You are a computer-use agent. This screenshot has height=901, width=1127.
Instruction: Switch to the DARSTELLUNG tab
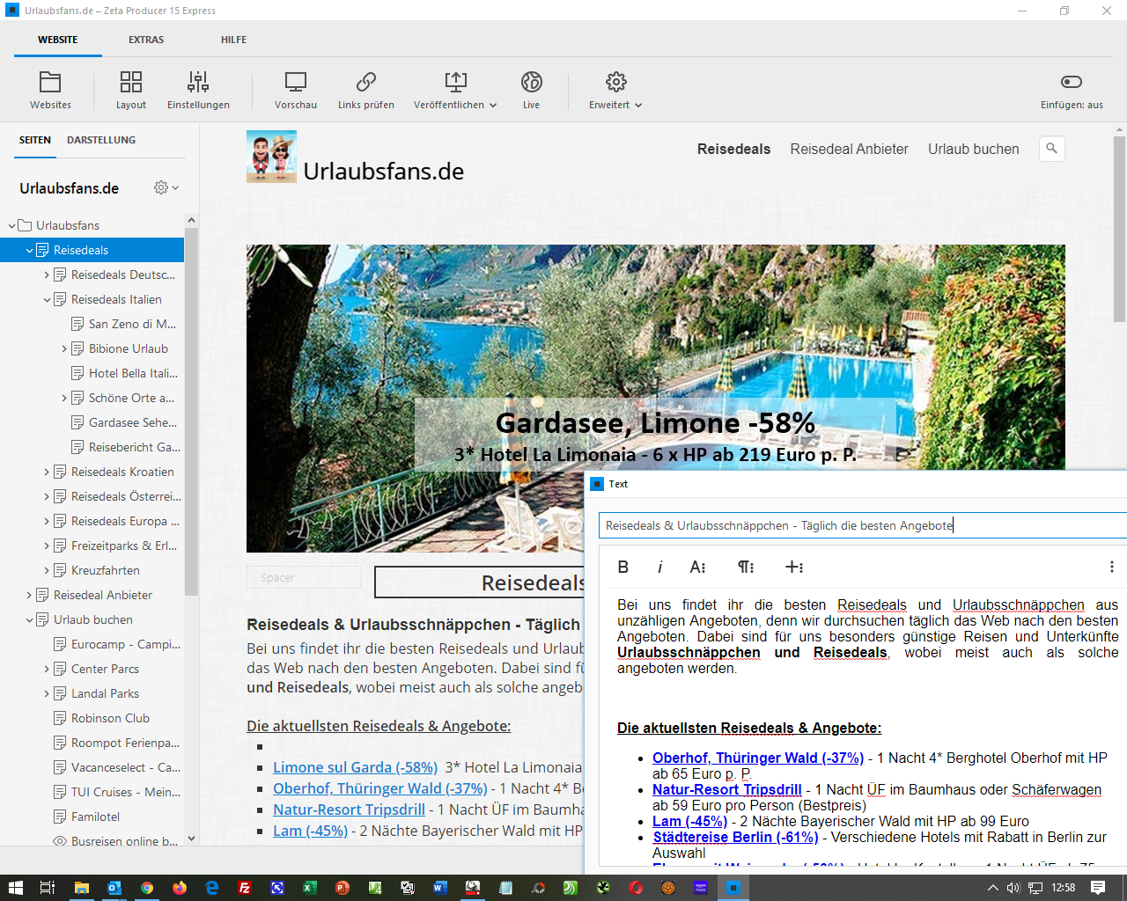point(101,140)
